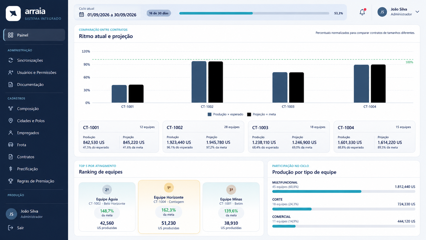
Task: Click the João Silva name in the header
Action: coord(399,9)
